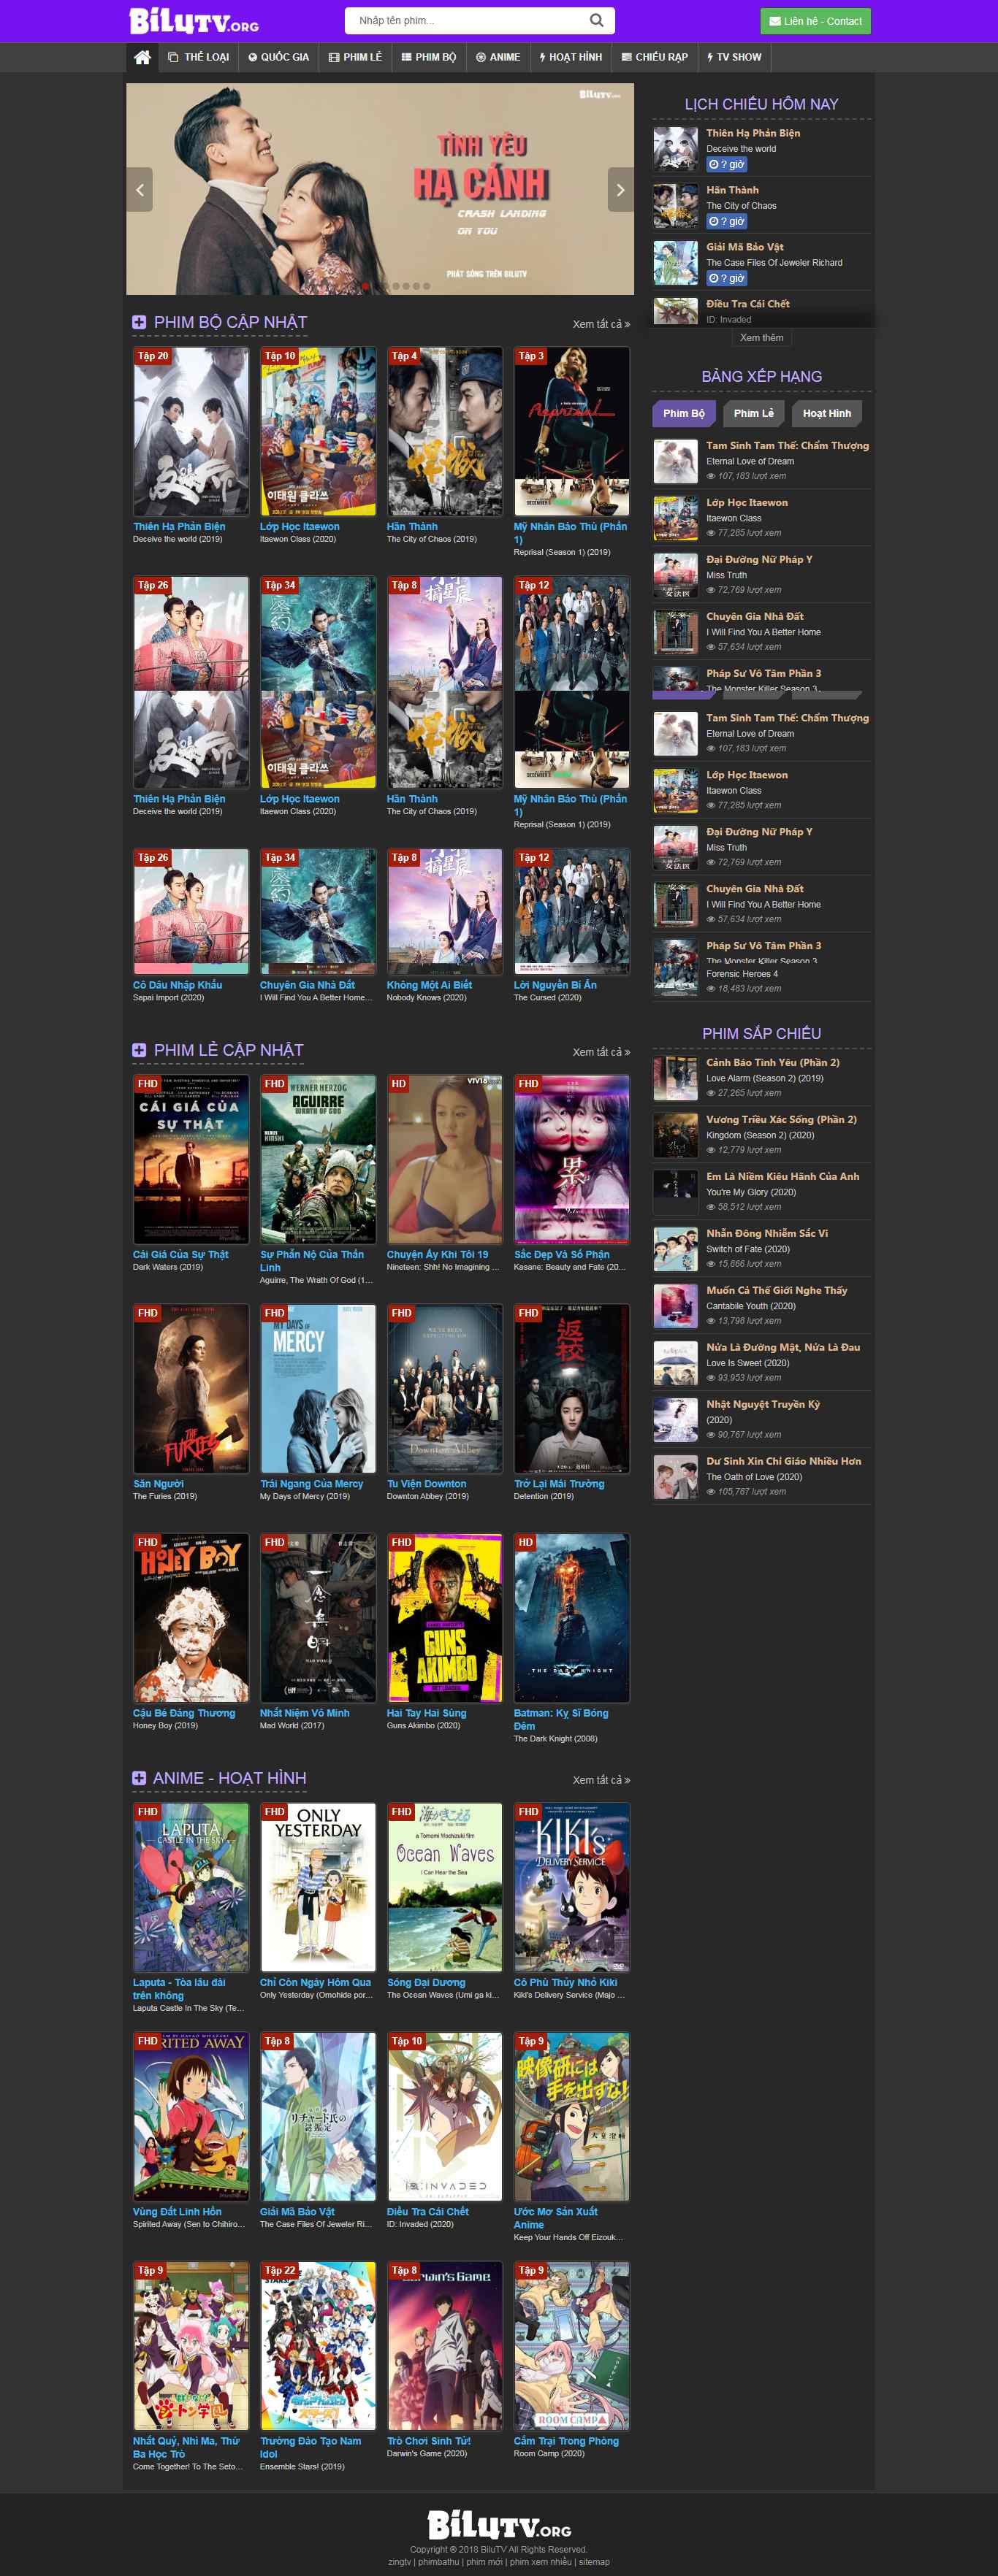Select the Phim Bộ ranking tab
This screenshot has height=2576, width=998.
pyautogui.click(x=684, y=413)
